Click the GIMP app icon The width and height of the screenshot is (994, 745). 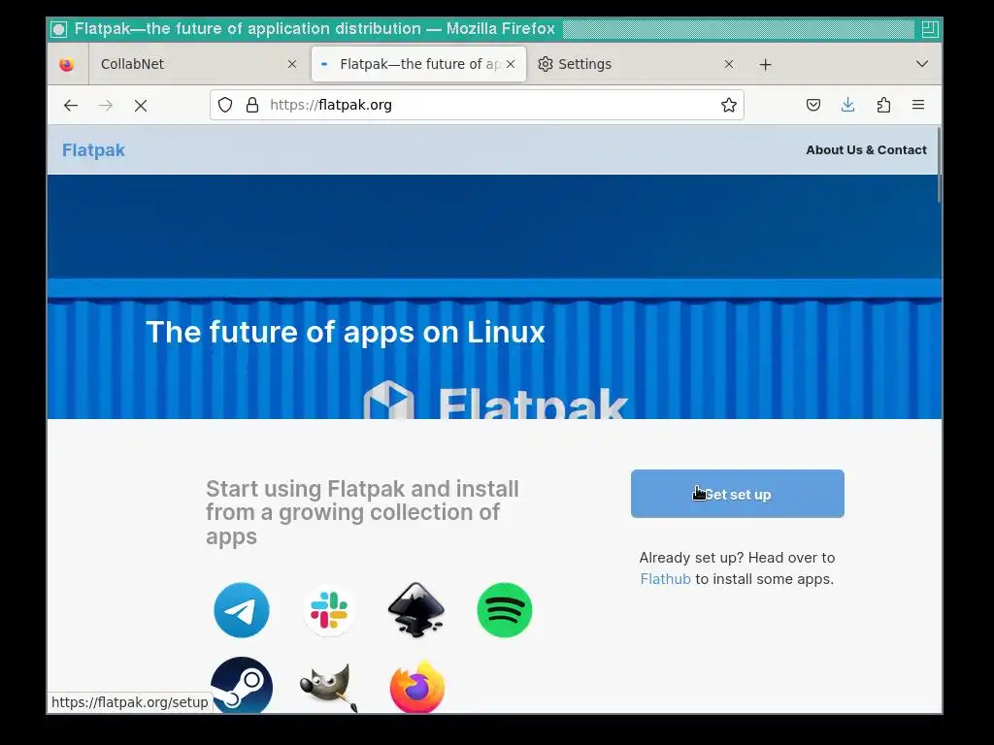click(x=328, y=688)
